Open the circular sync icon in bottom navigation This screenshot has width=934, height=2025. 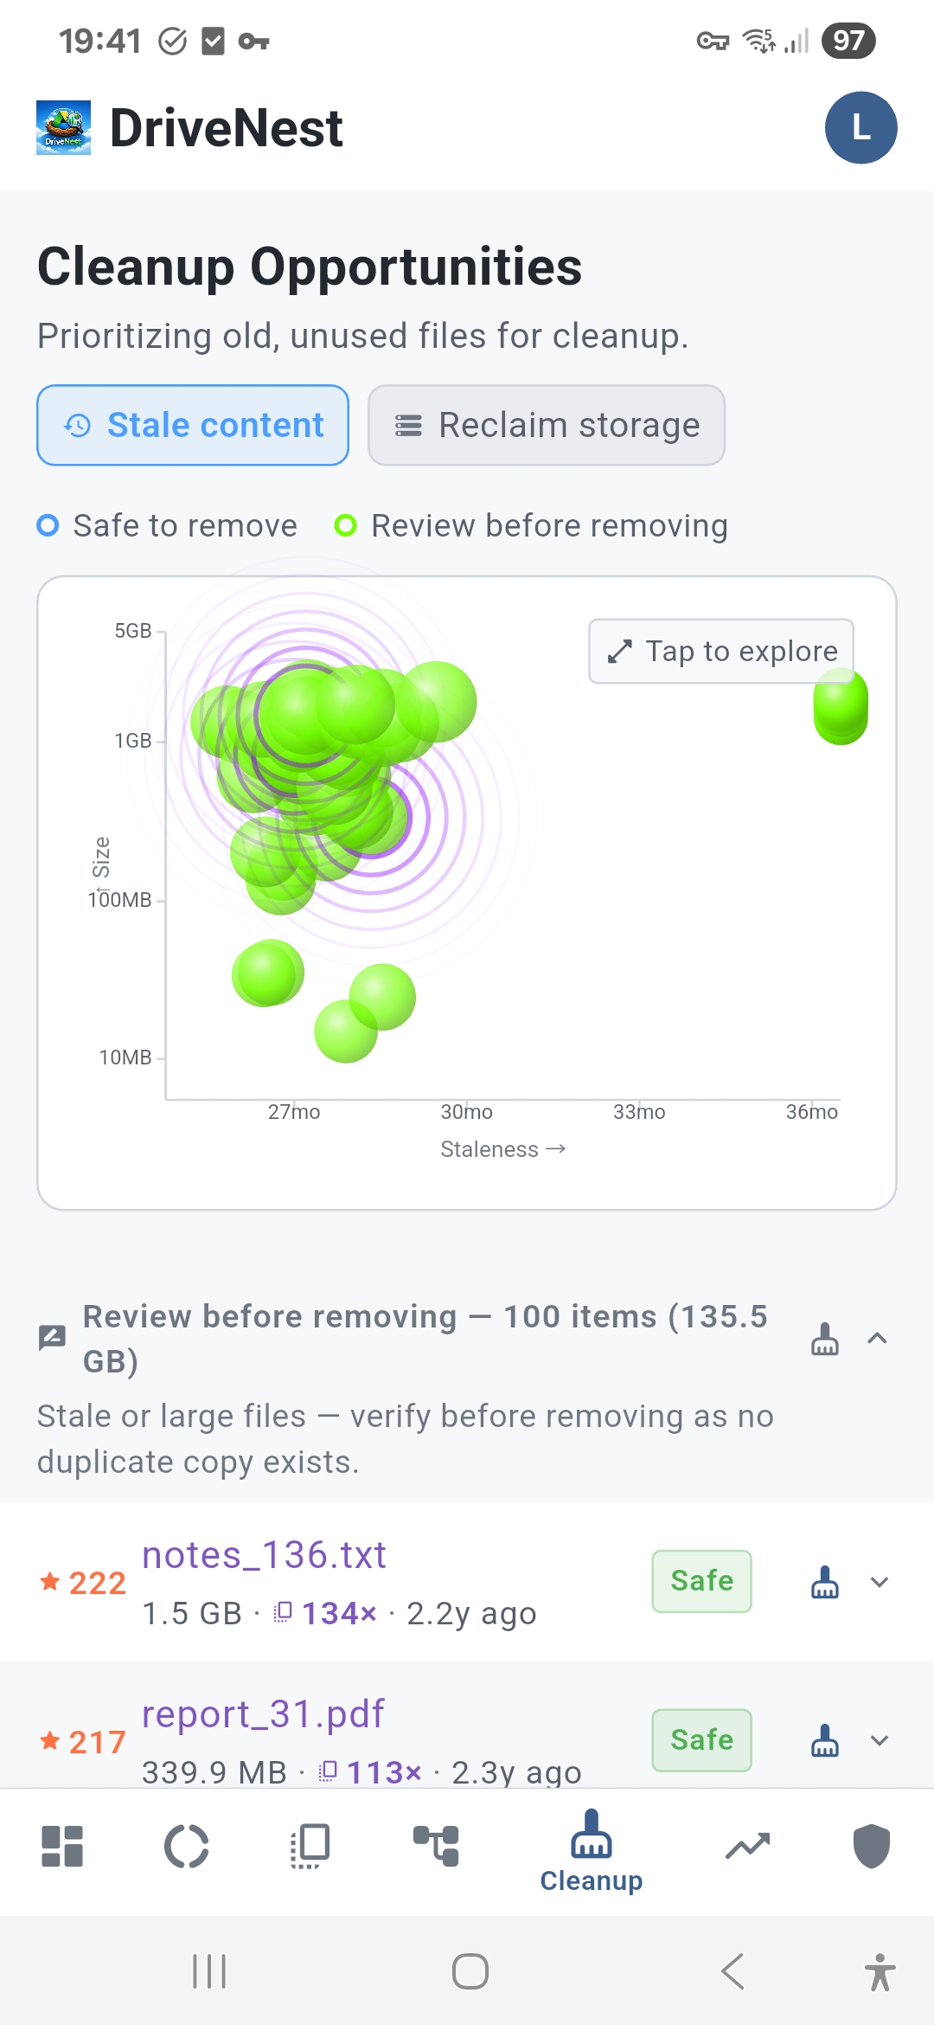187,1846
